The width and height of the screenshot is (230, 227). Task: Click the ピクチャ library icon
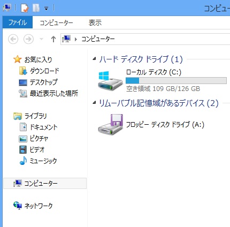[23, 139]
